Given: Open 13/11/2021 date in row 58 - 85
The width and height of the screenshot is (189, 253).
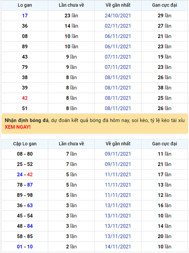Looking at the screenshot, I should tap(118, 236).
